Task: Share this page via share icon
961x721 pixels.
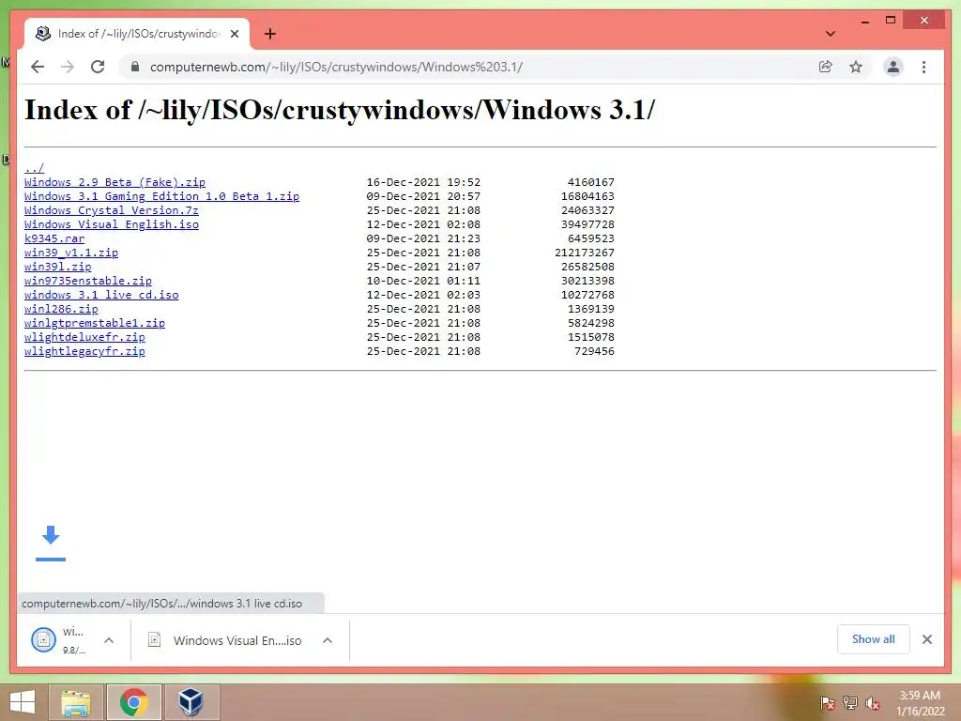Action: [x=826, y=67]
